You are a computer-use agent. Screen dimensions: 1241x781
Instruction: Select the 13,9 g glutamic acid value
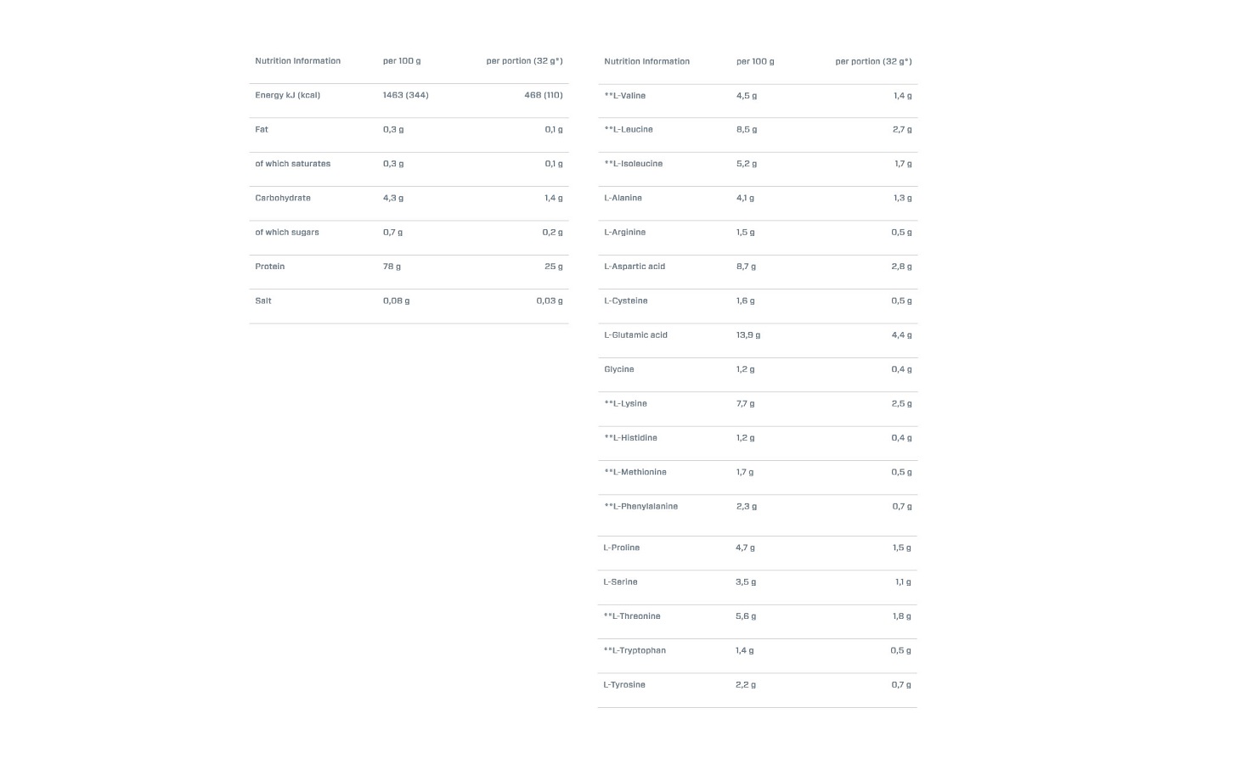pyautogui.click(x=747, y=335)
